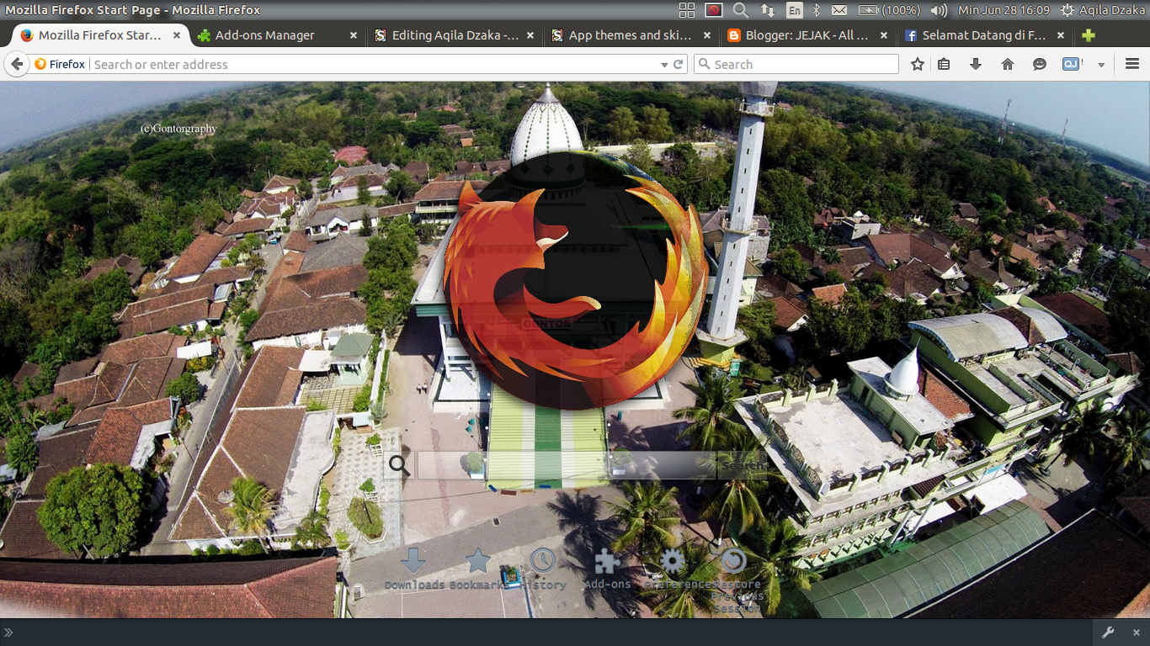Close the Blogger: JEJAK tab
This screenshot has width=1150, height=646.
884,35
